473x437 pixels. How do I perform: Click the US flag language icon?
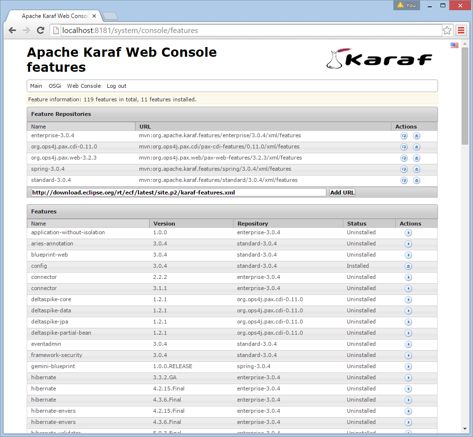[454, 45]
